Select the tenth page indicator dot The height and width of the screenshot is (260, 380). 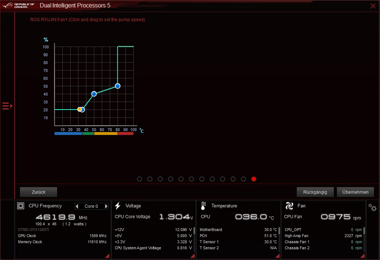[x=233, y=179]
